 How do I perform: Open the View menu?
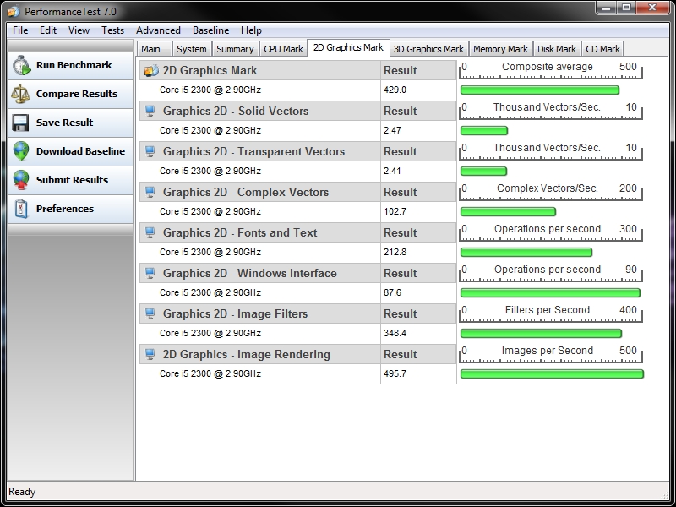pyautogui.click(x=79, y=30)
